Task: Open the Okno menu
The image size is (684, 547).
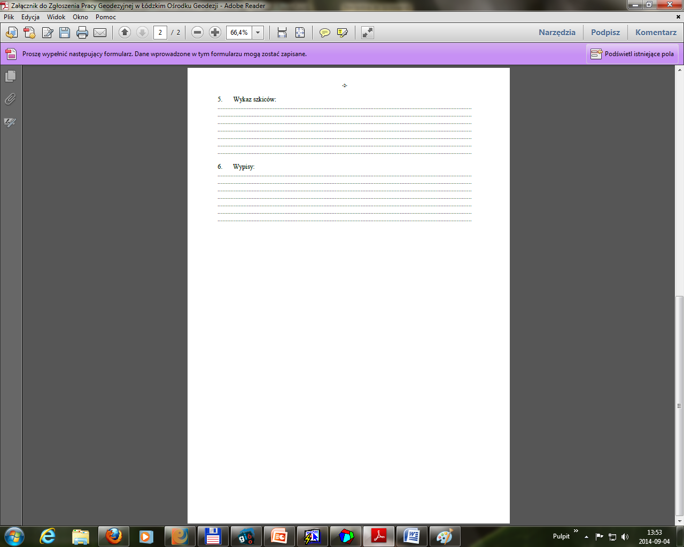Action: click(81, 17)
